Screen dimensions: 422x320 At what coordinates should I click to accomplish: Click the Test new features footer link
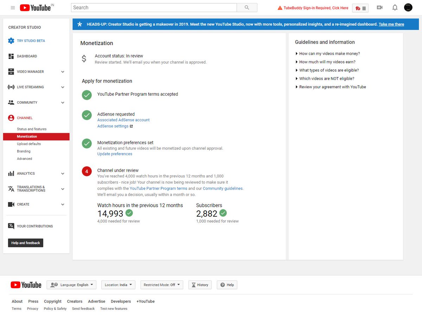click(114, 309)
